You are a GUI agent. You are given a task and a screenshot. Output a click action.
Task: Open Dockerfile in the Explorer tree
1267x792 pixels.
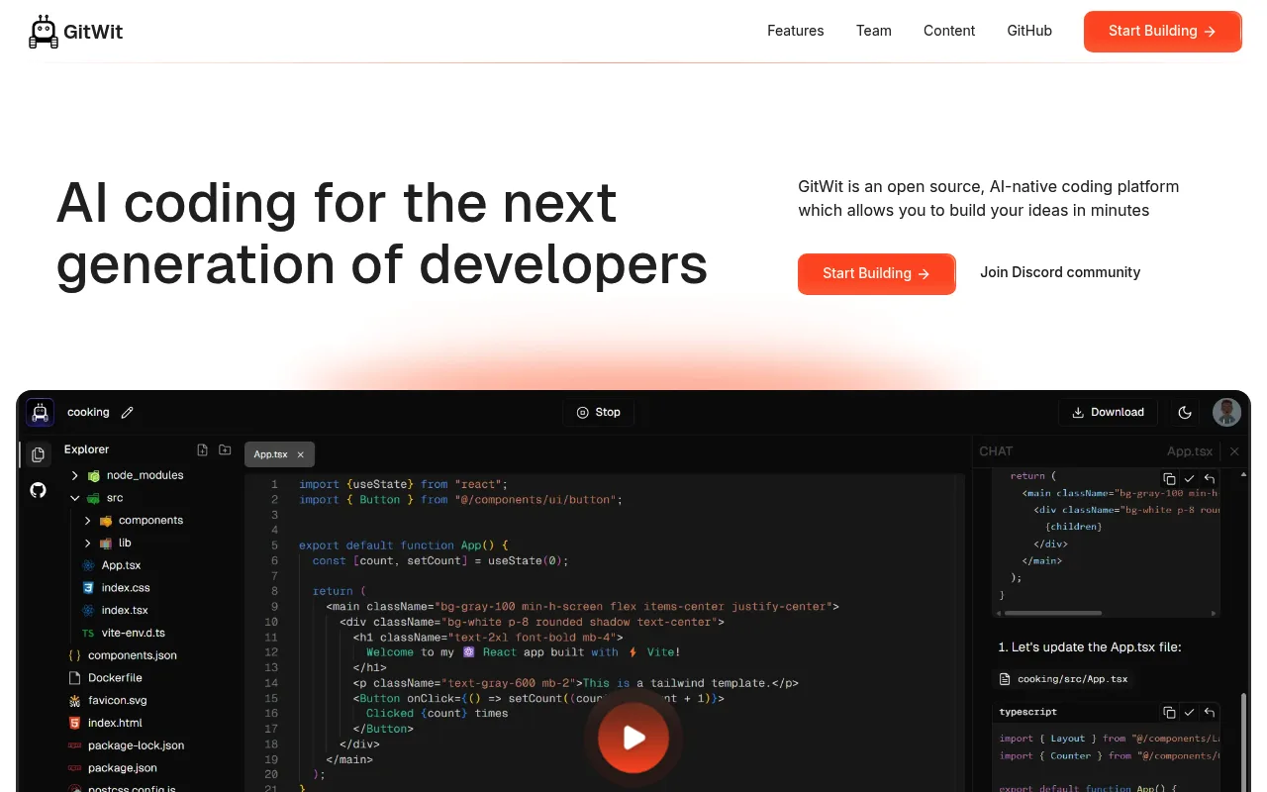coord(115,678)
